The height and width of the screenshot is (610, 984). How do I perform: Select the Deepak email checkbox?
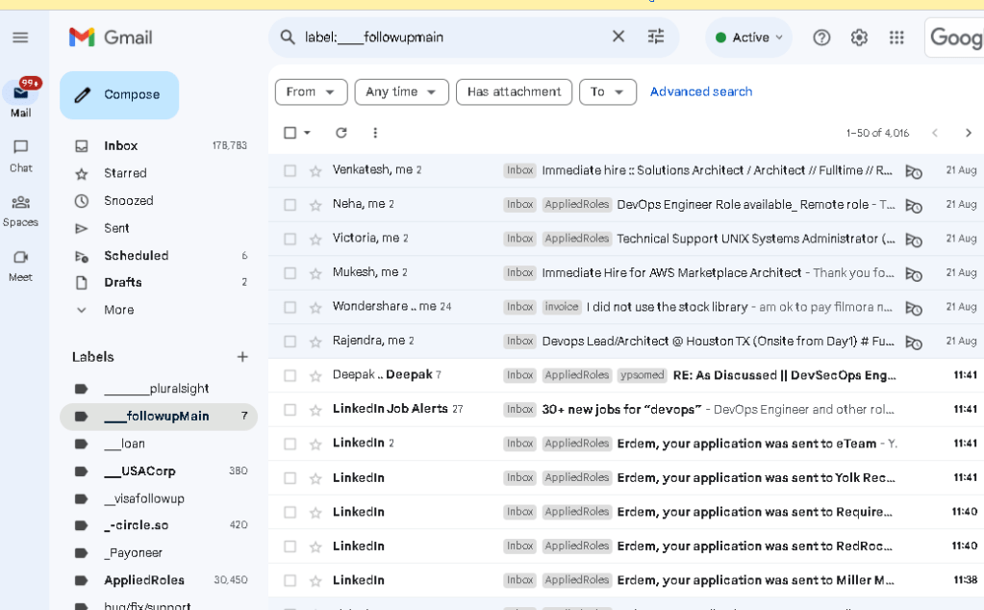(290, 375)
